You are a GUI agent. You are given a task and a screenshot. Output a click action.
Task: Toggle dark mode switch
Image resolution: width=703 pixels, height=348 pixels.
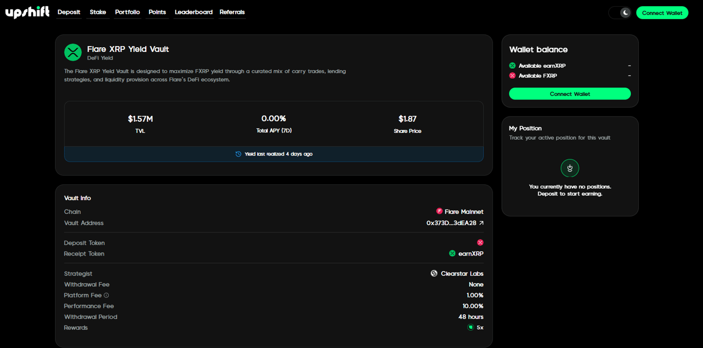[620, 12]
